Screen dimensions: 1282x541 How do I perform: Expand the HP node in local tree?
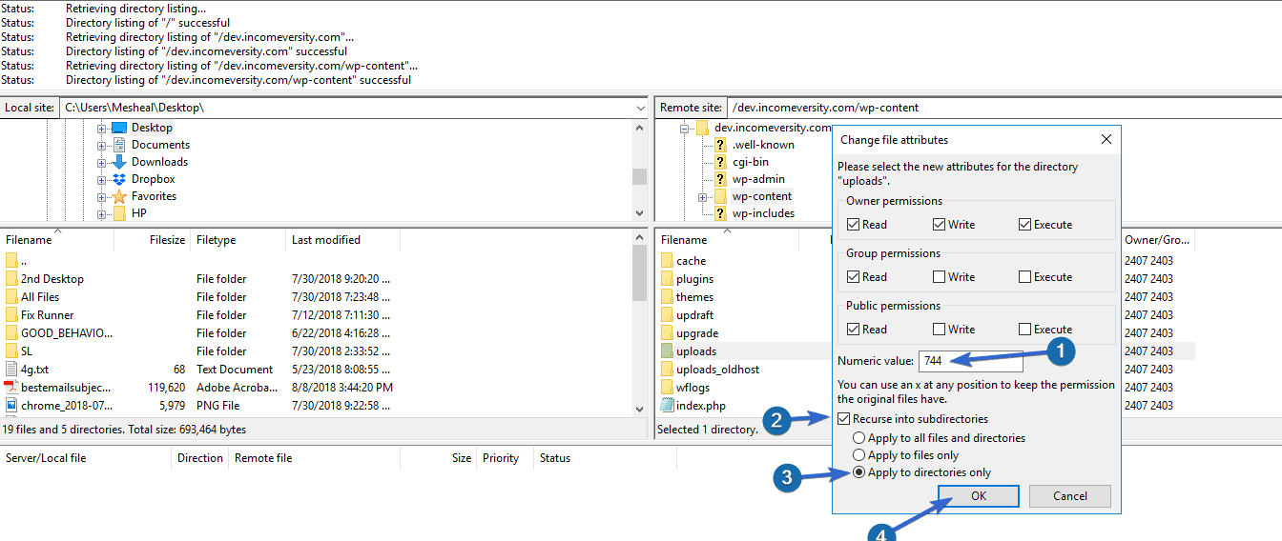(x=101, y=213)
